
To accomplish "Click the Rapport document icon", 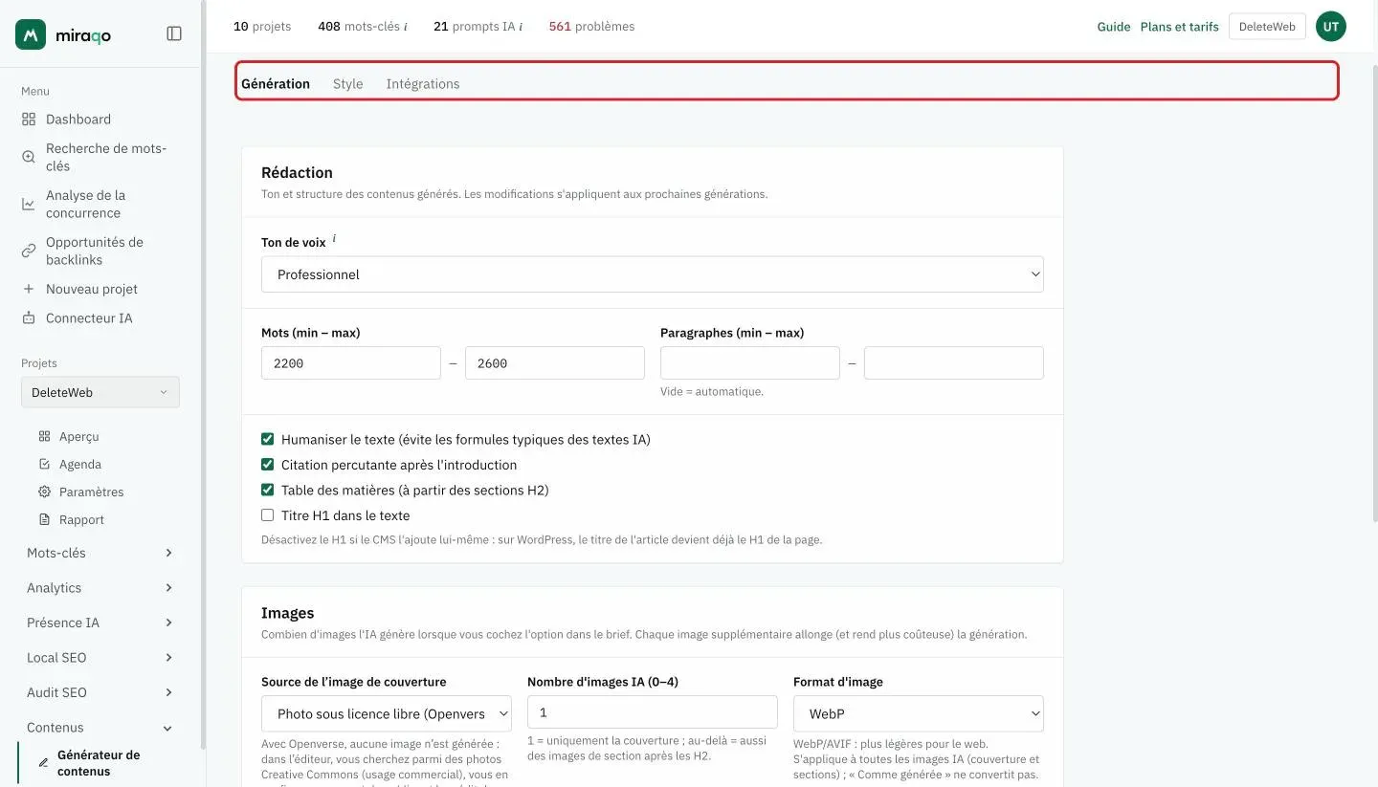I will (44, 519).
